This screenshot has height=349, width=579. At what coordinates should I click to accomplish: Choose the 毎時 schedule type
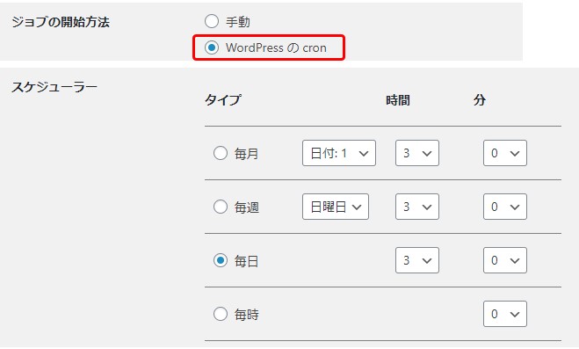pos(221,315)
